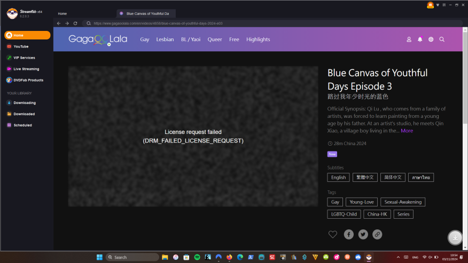Open the BL / Yaoi category menu
This screenshot has width=468, height=263.
(x=191, y=39)
